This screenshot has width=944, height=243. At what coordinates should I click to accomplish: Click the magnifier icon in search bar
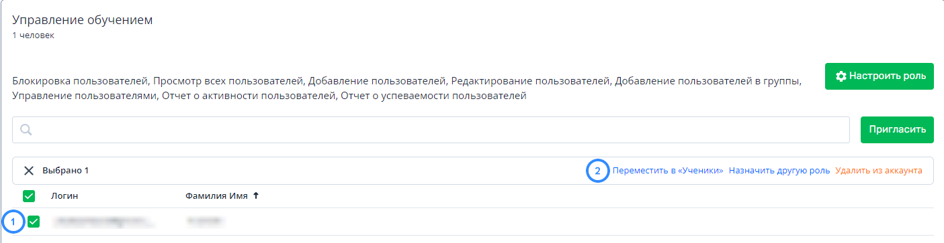coord(26,130)
